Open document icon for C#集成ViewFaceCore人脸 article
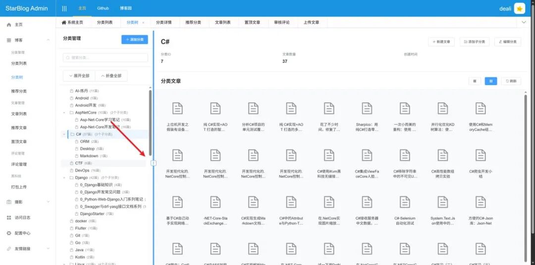The width and height of the screenshot is (535, 265). pos(367,155)
